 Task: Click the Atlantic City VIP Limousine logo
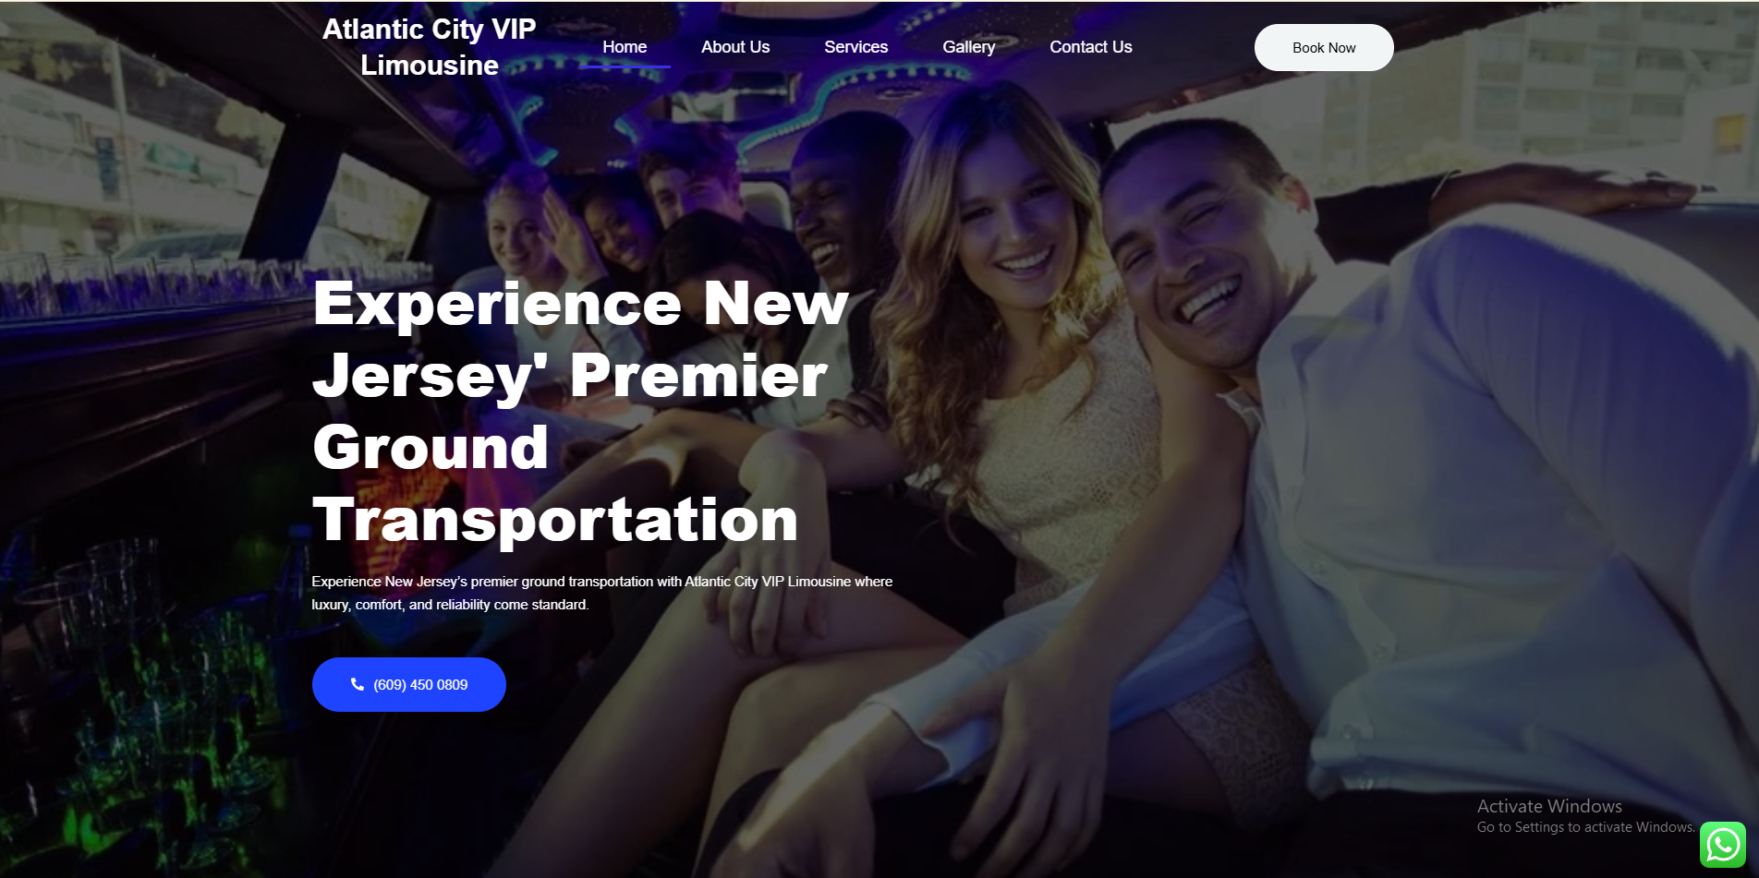(429, 47)
